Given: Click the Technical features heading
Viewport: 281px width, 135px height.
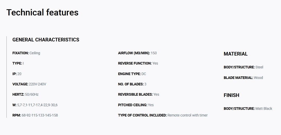Looking at the screenshot, I should pos(42,13).
